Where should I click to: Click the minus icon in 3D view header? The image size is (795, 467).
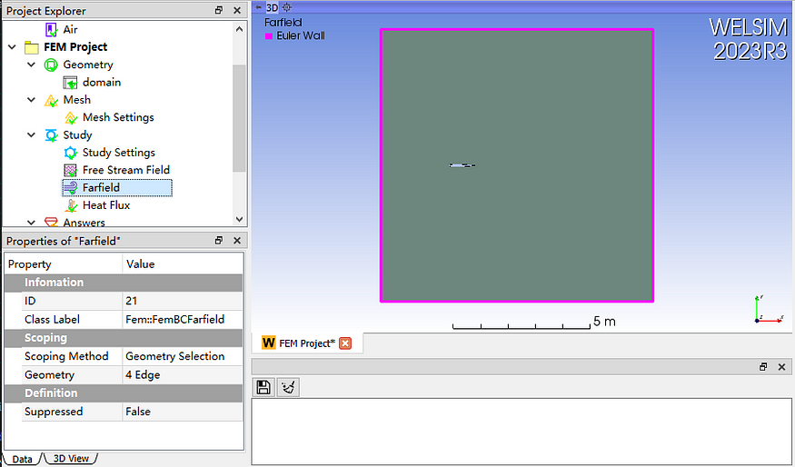(259, 7)
